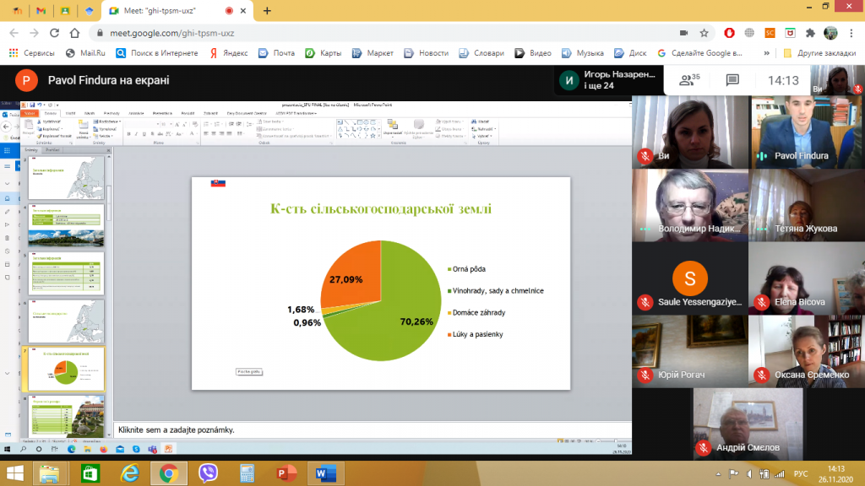Expand the bookmarks bar overflow chevron
865x486 pixels.
pyautogui.click(x=767, y=52)
